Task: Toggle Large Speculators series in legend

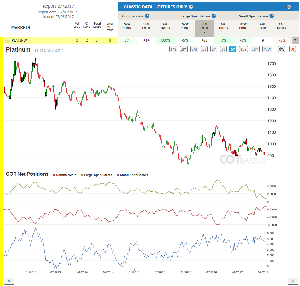Action: tap(96, 175)
